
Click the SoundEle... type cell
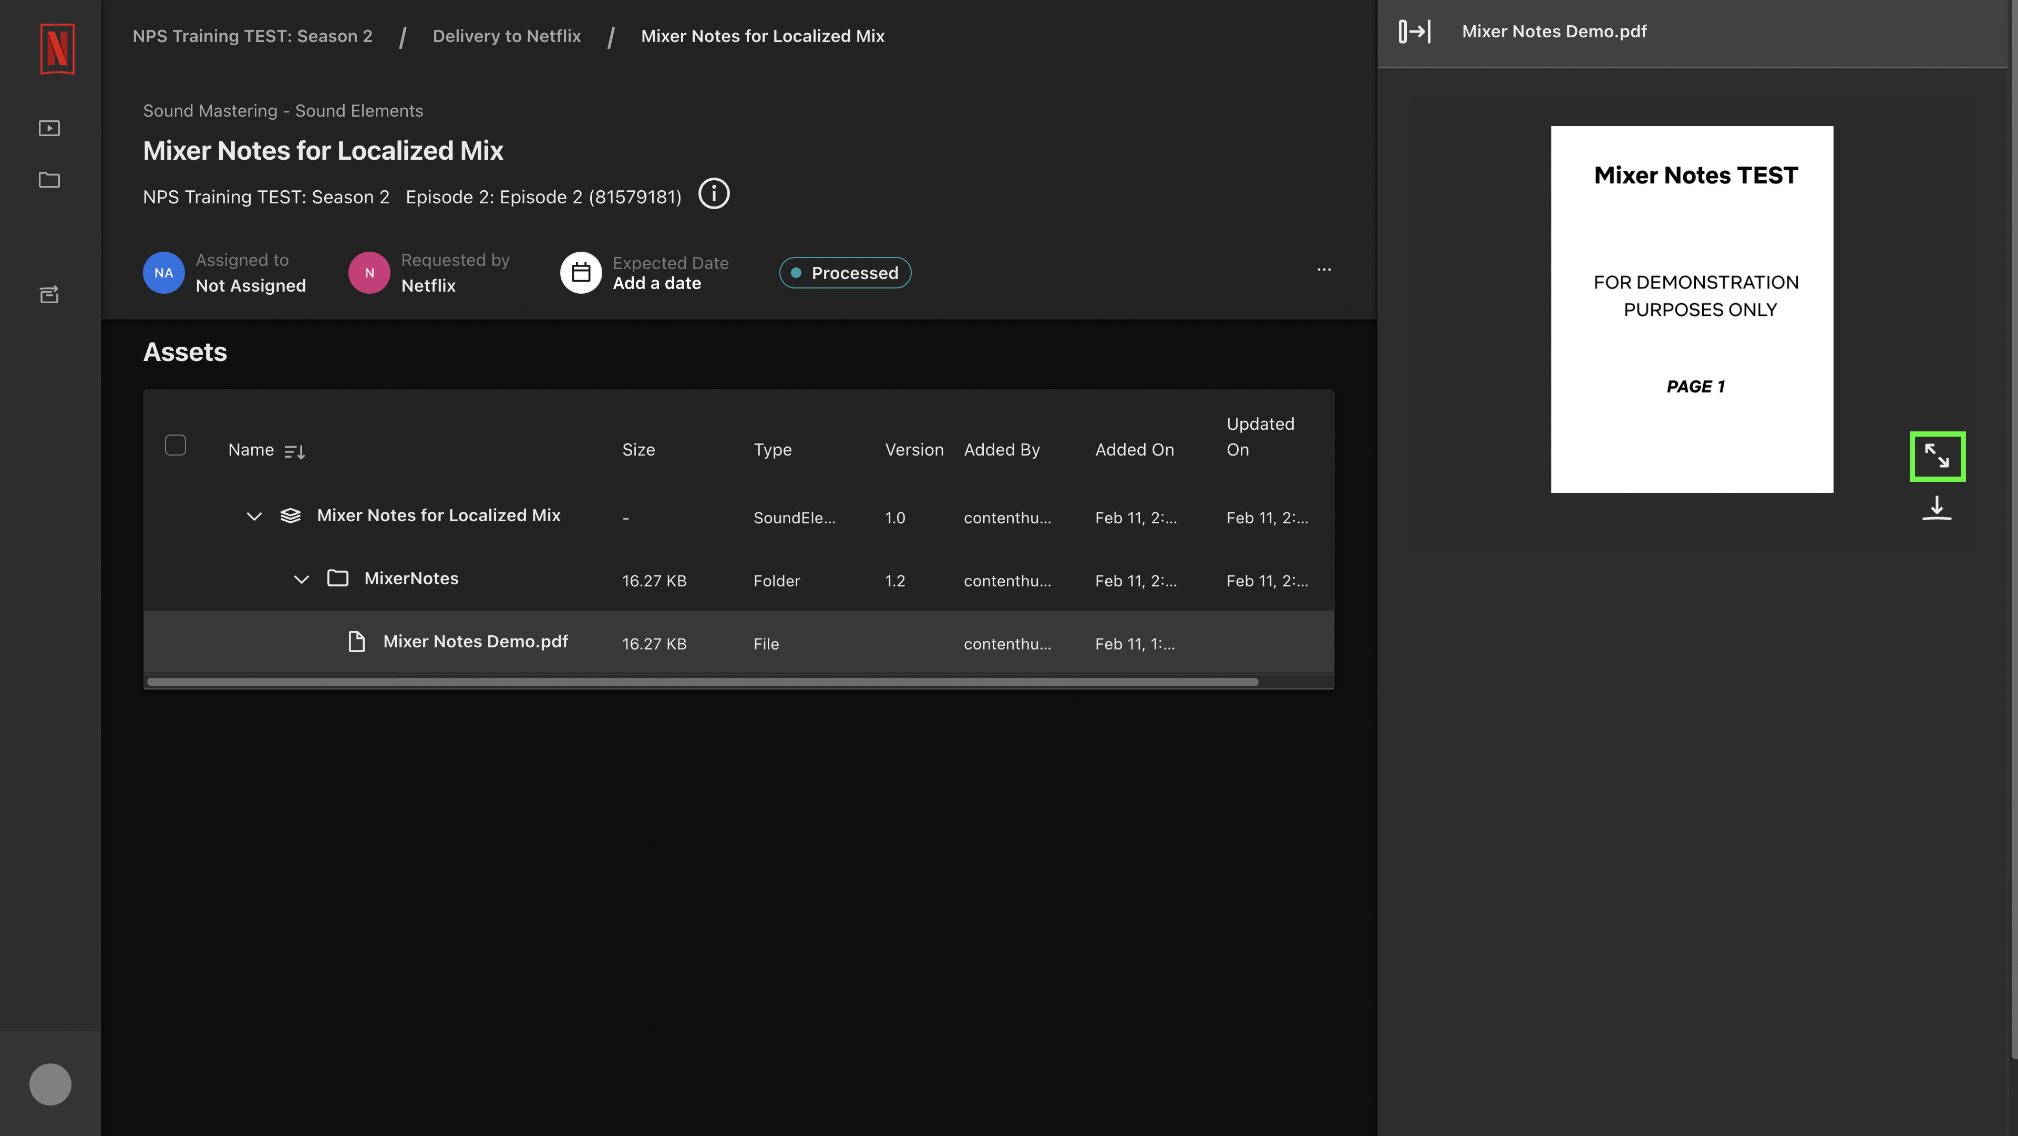tap(795, 518)
